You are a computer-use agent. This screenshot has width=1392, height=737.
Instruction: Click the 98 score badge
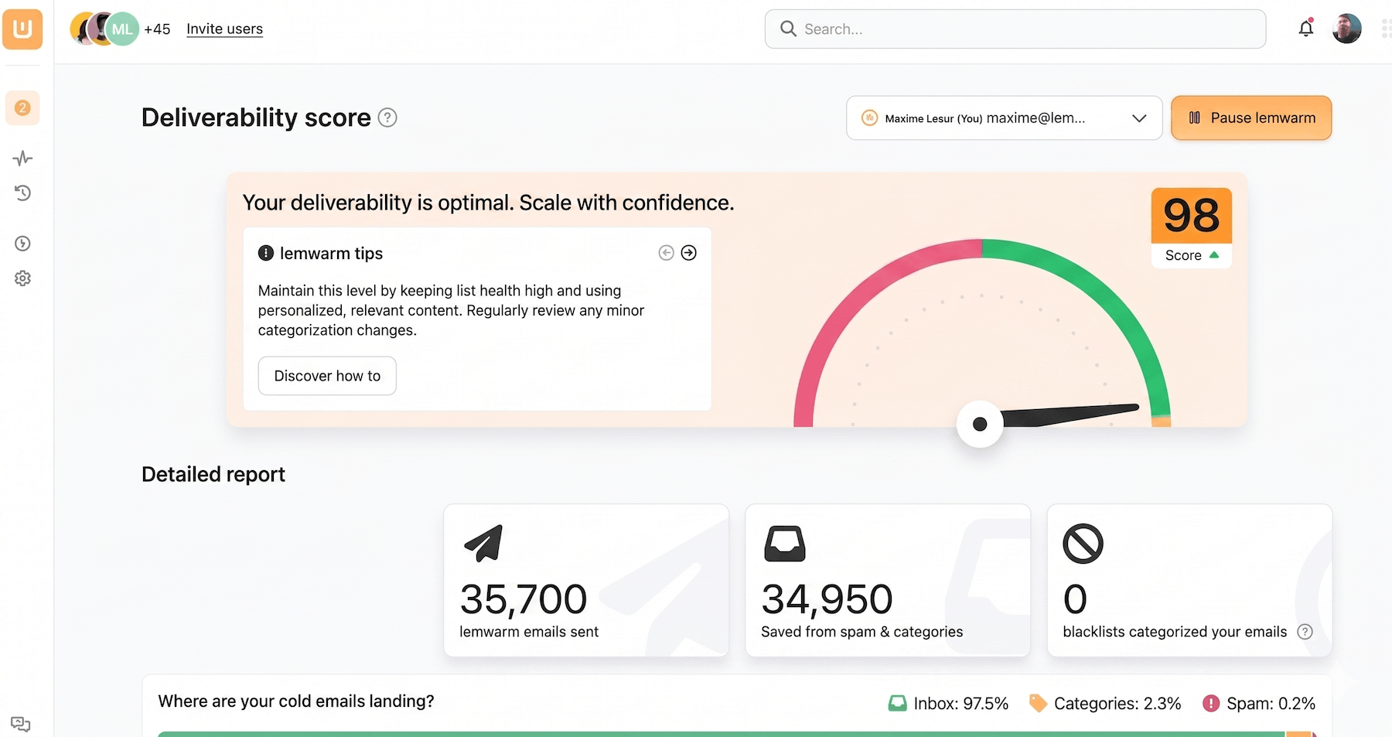[1192, 216]
